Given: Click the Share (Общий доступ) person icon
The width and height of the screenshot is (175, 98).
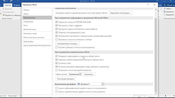Looking at the screenshot, I should pos(165,5).
